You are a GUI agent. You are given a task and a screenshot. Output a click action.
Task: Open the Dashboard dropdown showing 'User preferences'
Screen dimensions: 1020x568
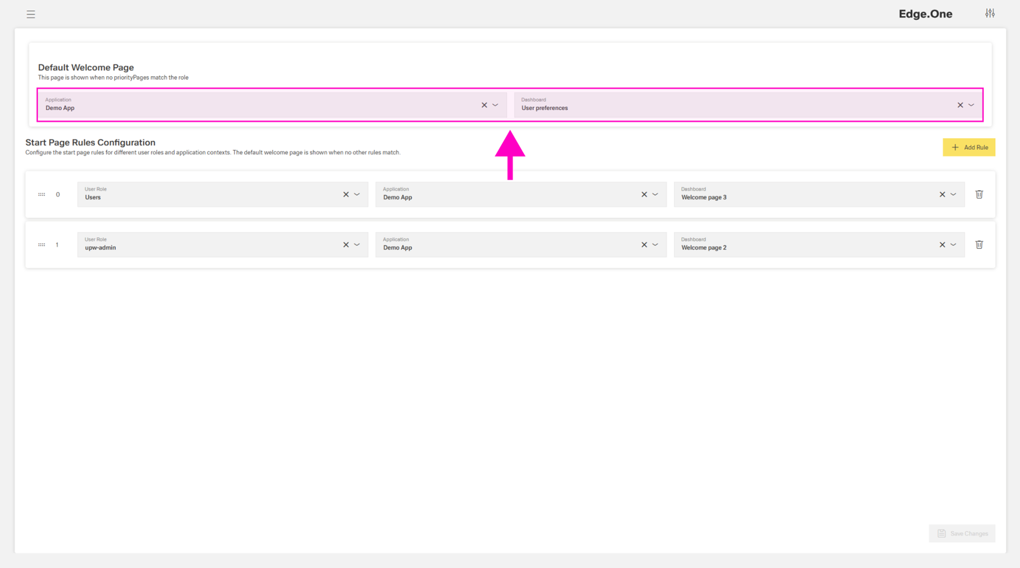point(971,105)
